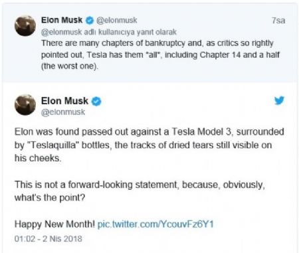299x253 pixels.
Task: Click the @elonmusk handle under the main tweet name
Action: tap(63, 112)
